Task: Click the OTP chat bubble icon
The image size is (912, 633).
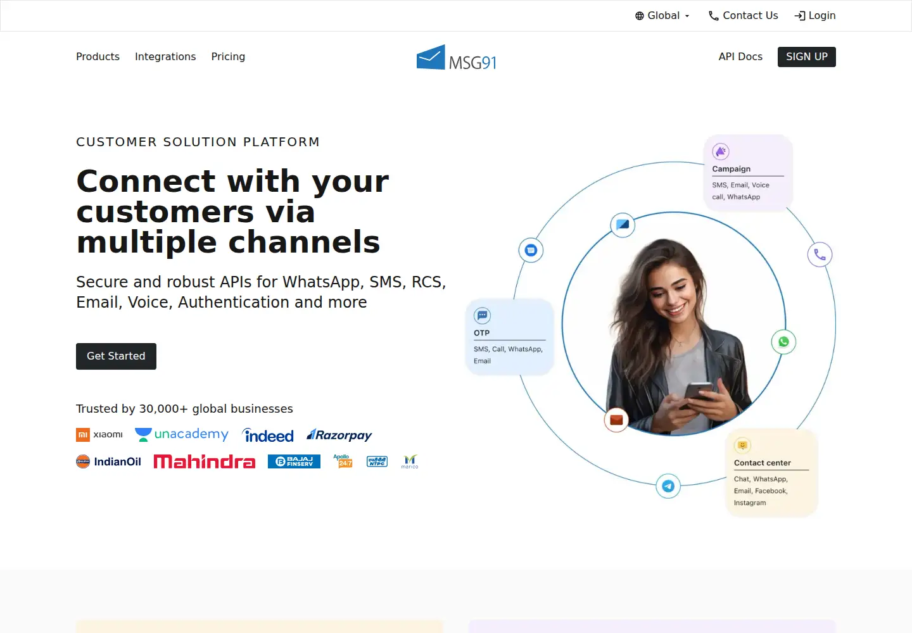Action: click(x=483, y=315)
